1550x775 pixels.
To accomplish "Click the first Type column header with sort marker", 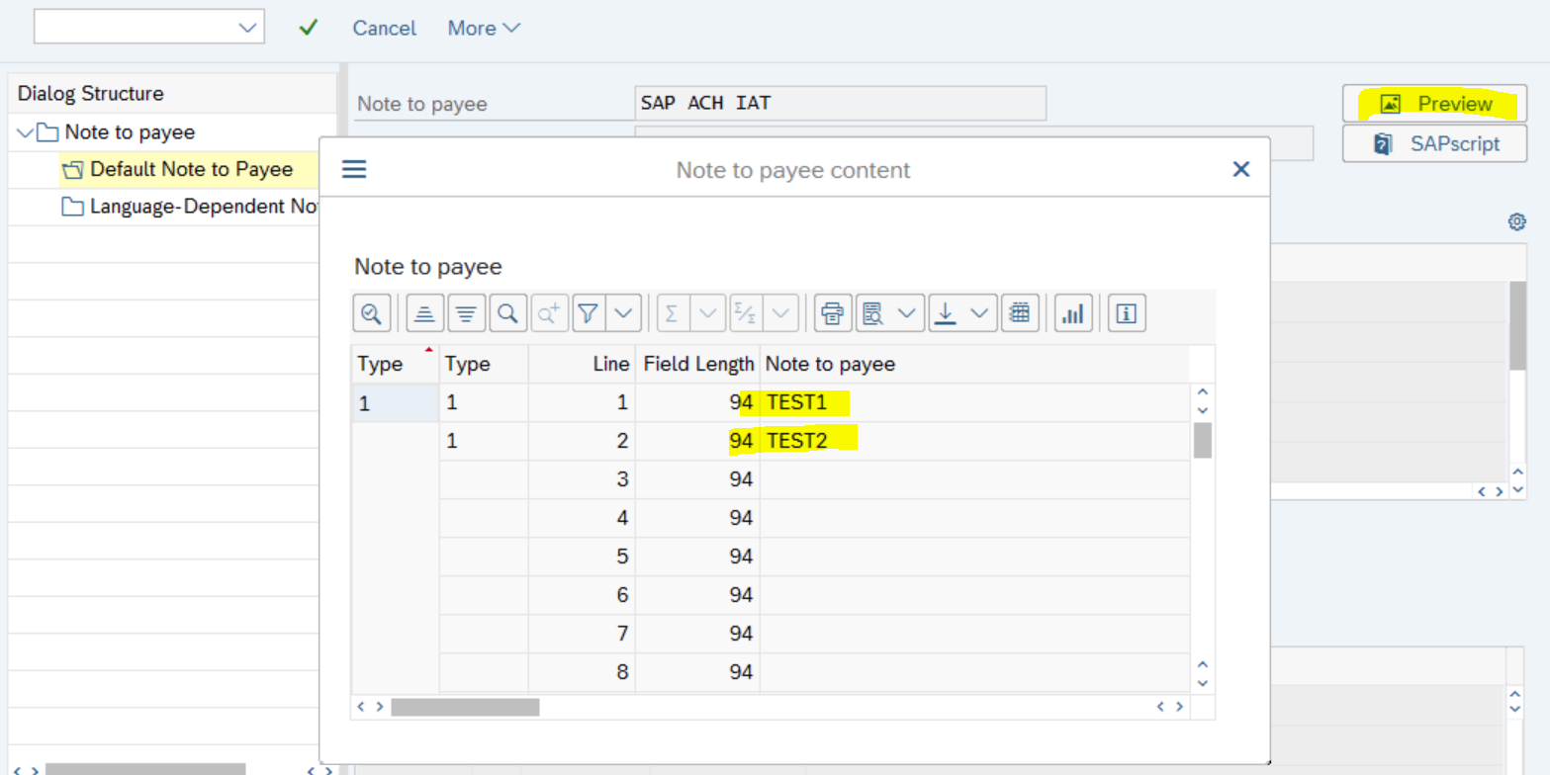I will coord(396,364).
